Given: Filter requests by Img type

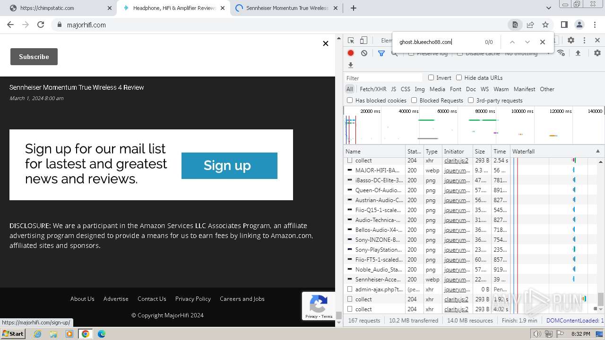Looking at the screenshot, I should click(x=420, y=89).
